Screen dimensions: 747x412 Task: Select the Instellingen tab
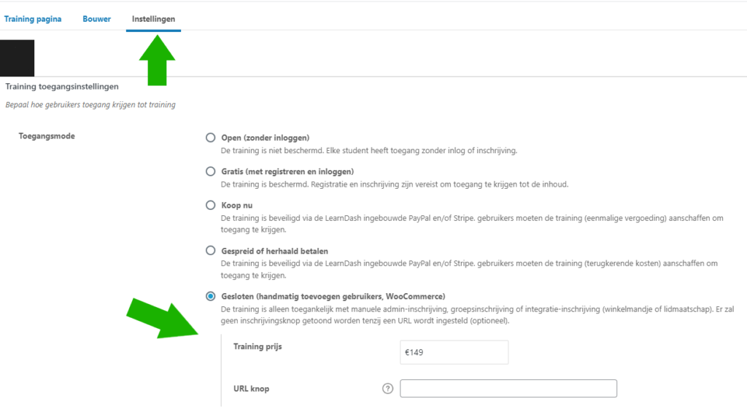153,19
